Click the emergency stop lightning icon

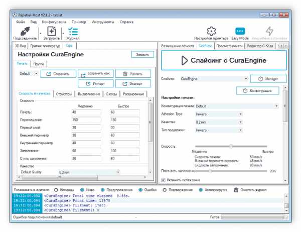269,31
